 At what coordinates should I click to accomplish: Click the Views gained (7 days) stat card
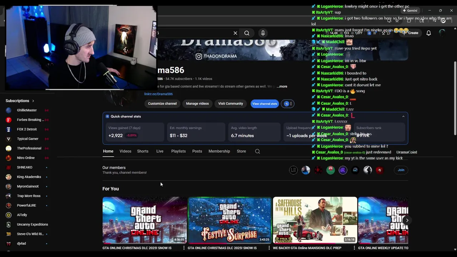[135, 132]
